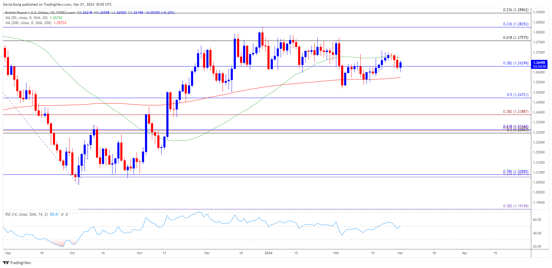
Task: Click the 0.236 (1.28252) Fibonacci label
Action: (516, 24)
